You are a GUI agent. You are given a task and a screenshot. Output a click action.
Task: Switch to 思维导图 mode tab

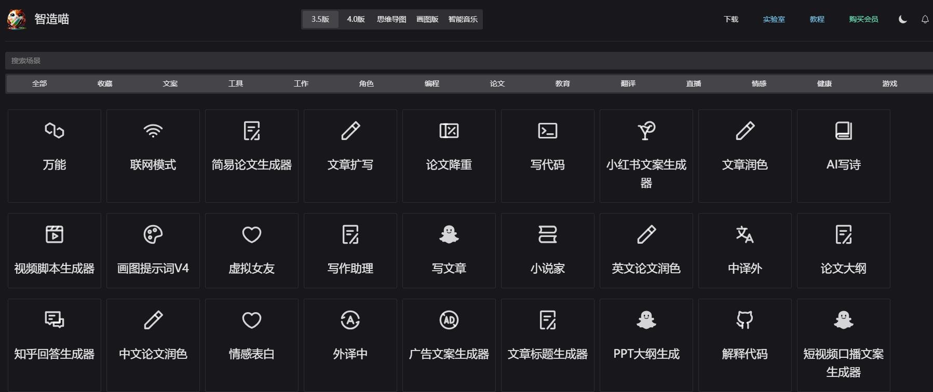tap(391, 19)
